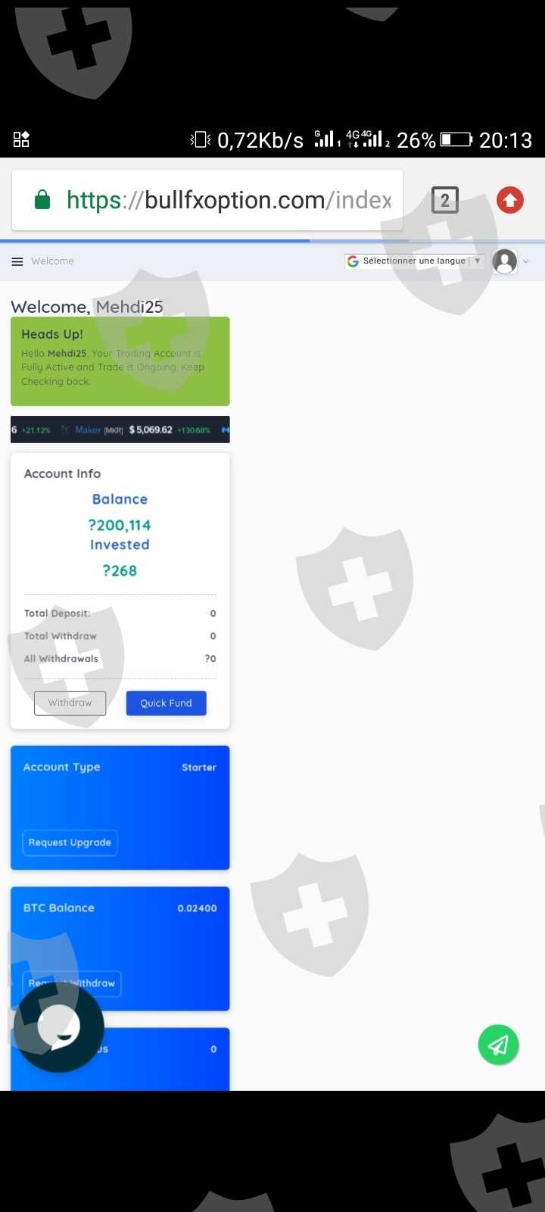
Task: Tap the green secure padlock icon
Action: tap(42, 200)
